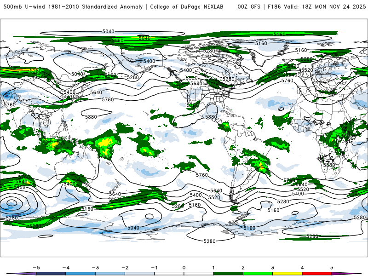This screenshot has width=368, height=276.
Task: Click the '3' colorbar tick label
Action: click(x=273, y=268)
